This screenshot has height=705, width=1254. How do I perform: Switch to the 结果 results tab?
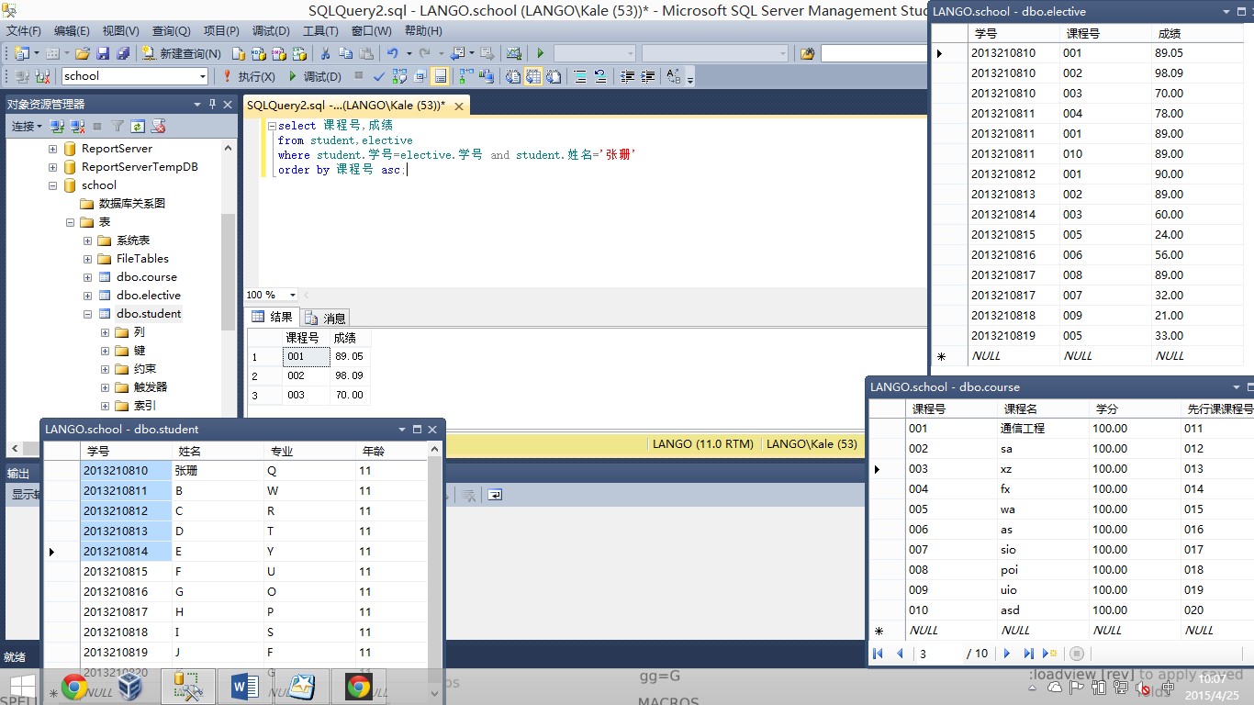tap(272, 318)
